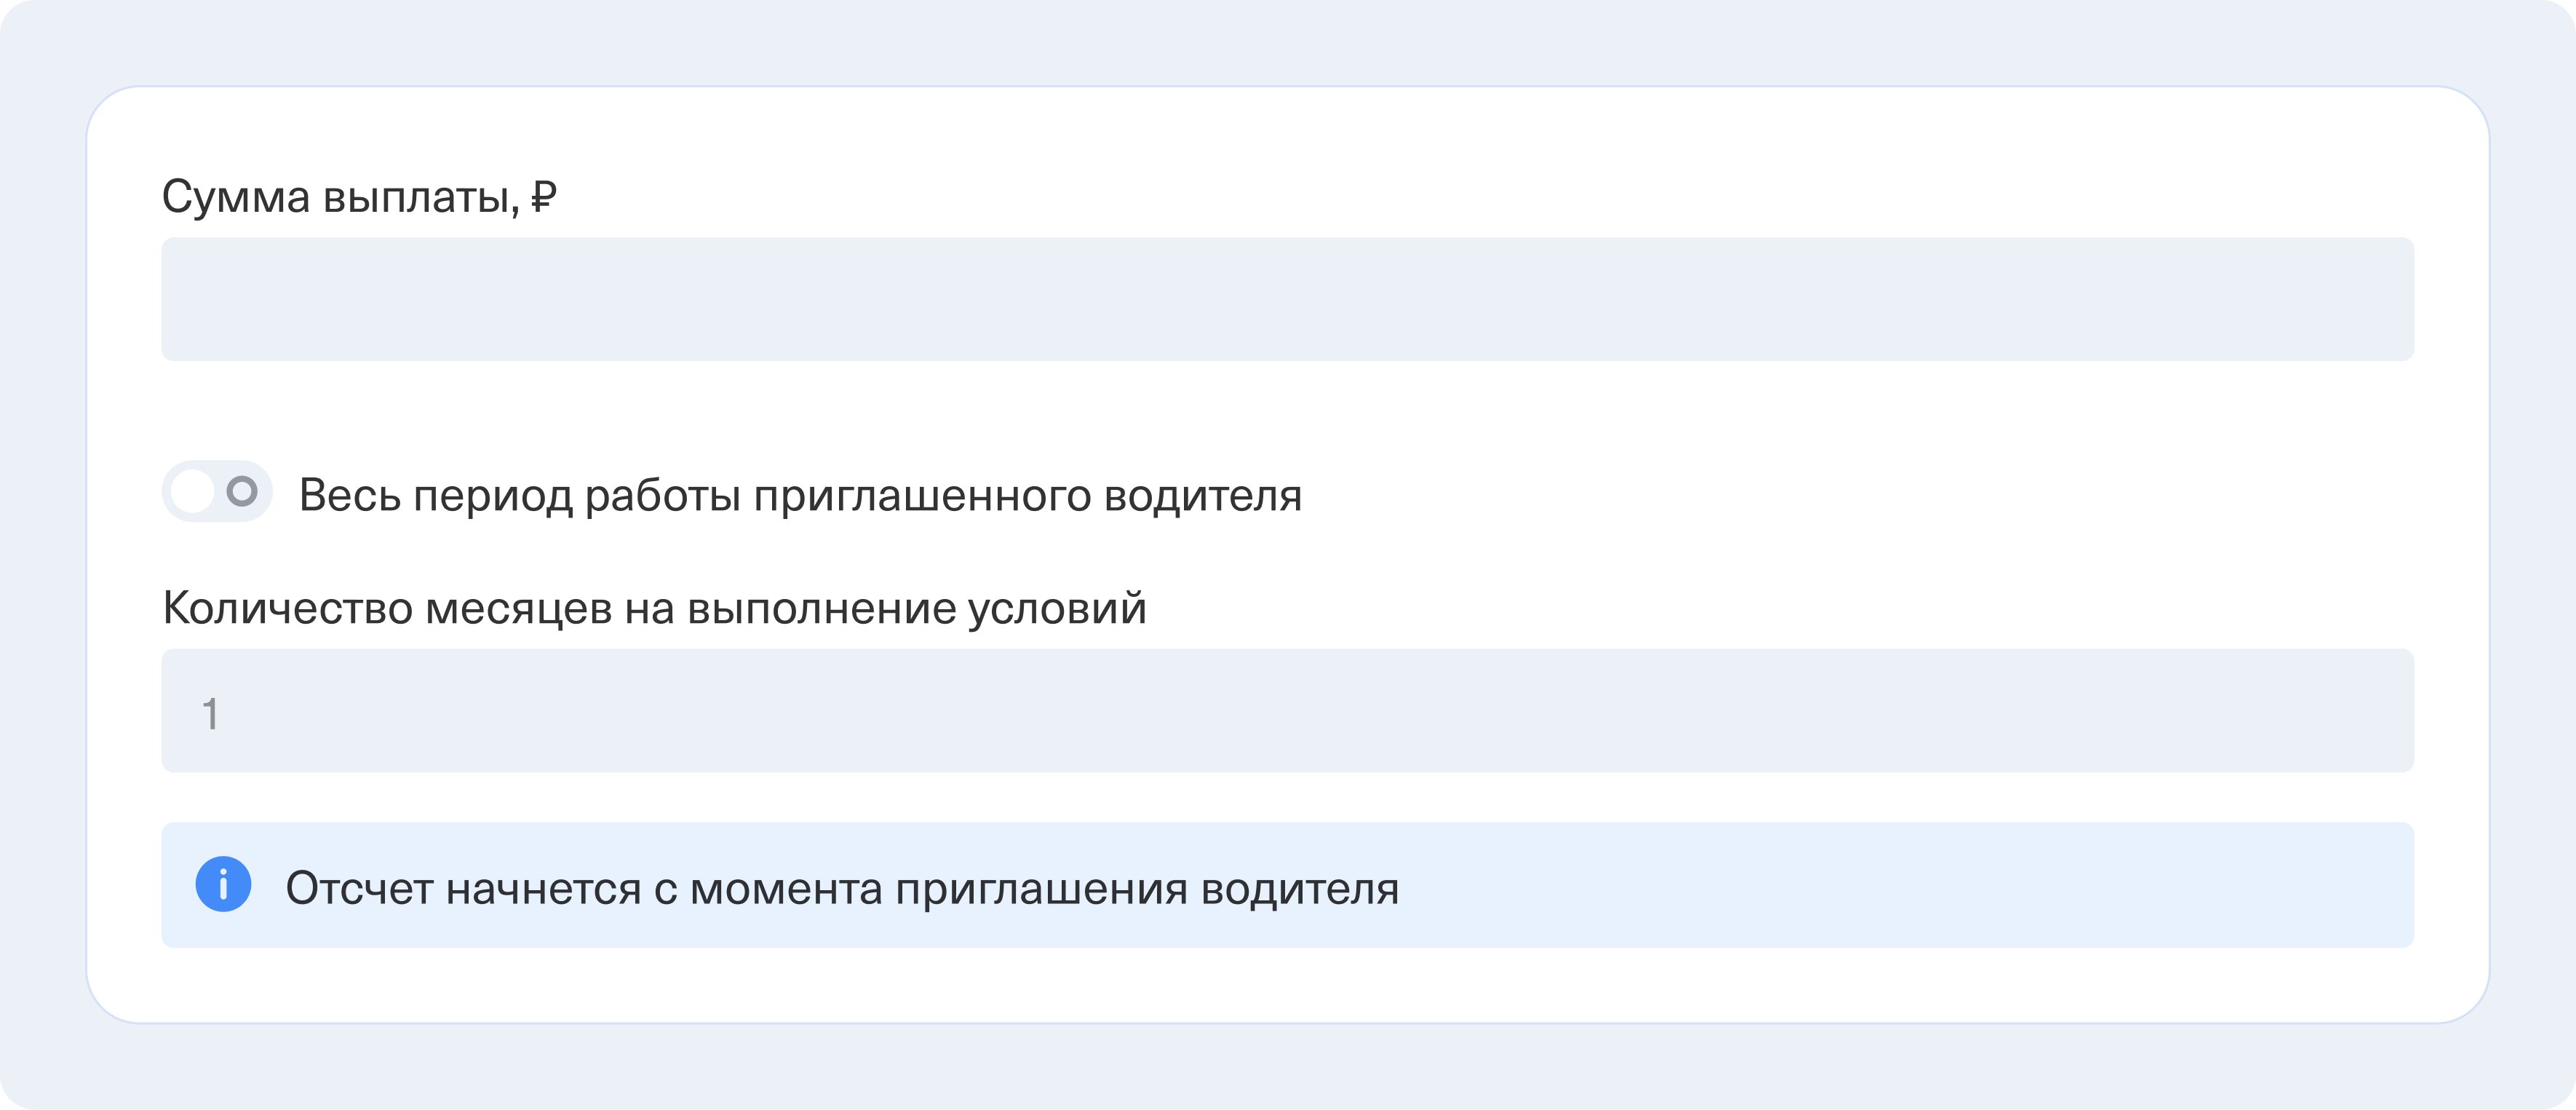
Task: Click the white knob of the switch
Action: 193,491
